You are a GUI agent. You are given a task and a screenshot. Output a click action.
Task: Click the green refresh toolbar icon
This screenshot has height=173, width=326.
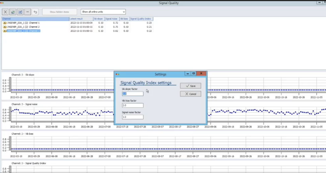[x=13, y=12]
